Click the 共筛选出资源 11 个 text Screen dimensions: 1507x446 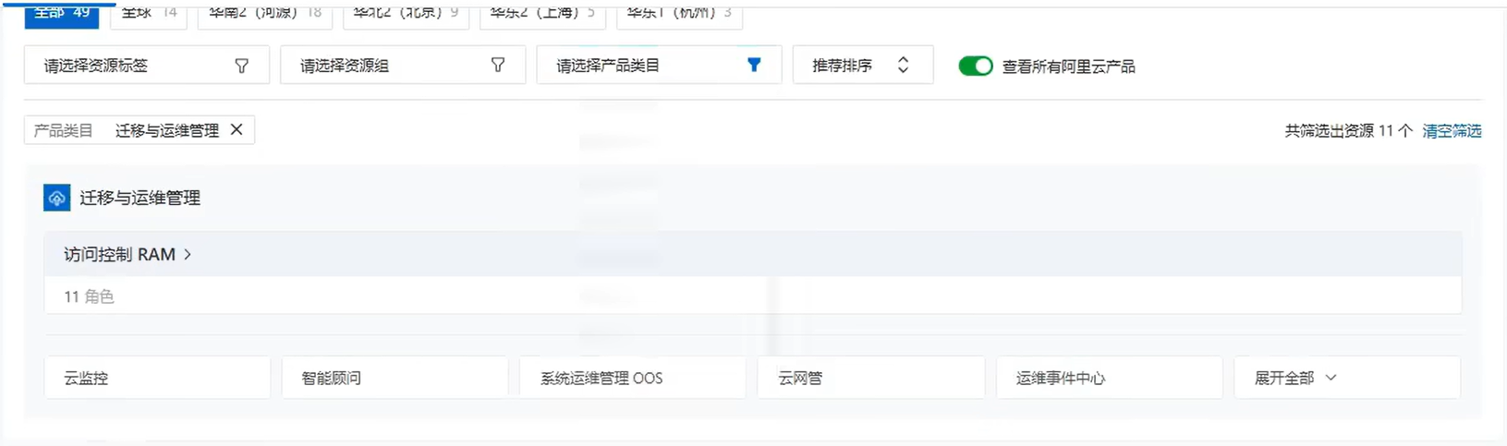point(1348,131)
